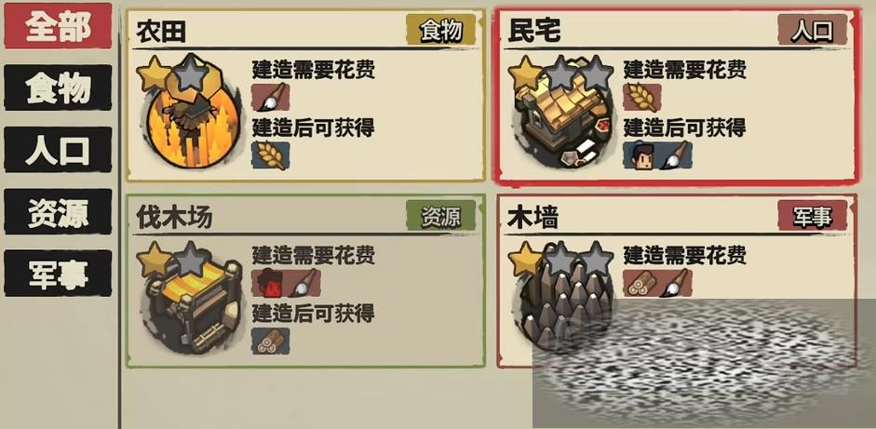The image size is (876, 429).
Task: Click the 军事 tag on 木墙 card
Action: (813, 216)
